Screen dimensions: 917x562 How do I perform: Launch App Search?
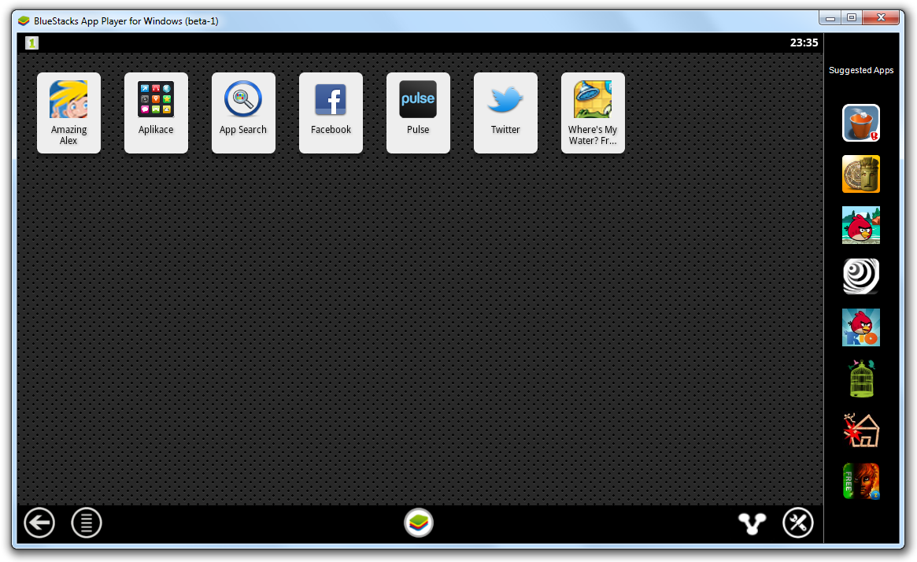click(243, 113)
